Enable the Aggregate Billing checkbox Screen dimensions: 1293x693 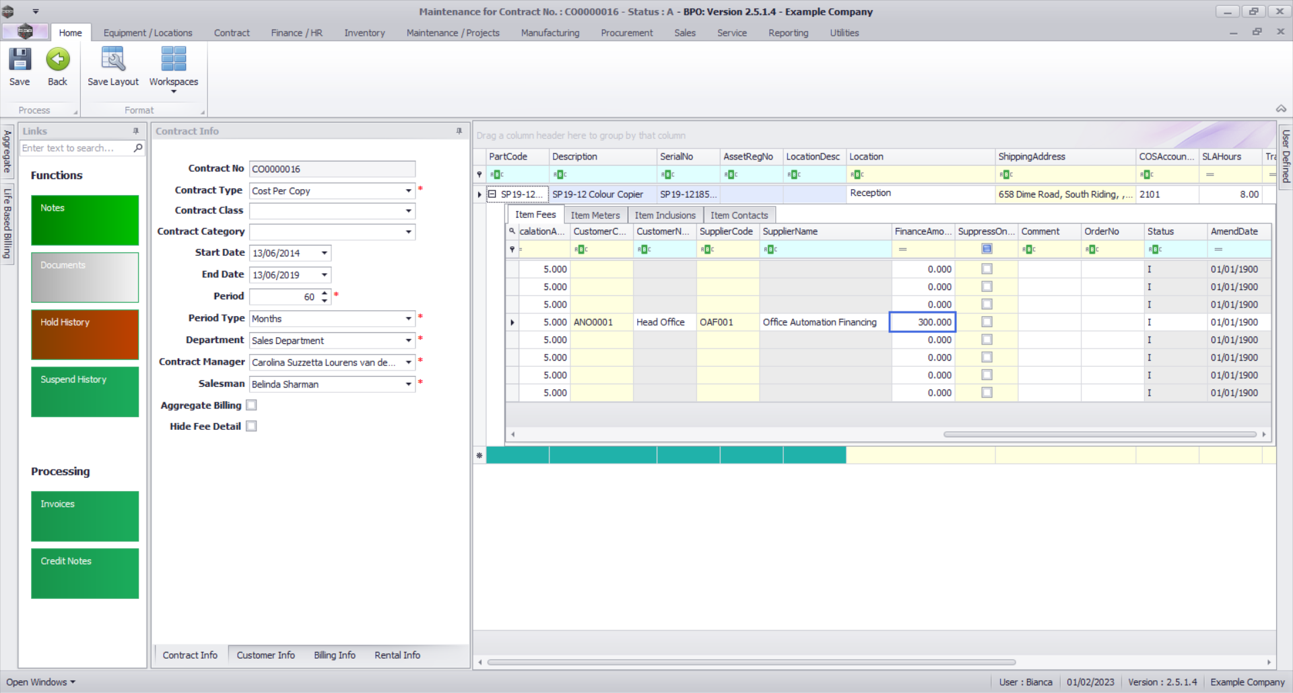click(251, 405)
